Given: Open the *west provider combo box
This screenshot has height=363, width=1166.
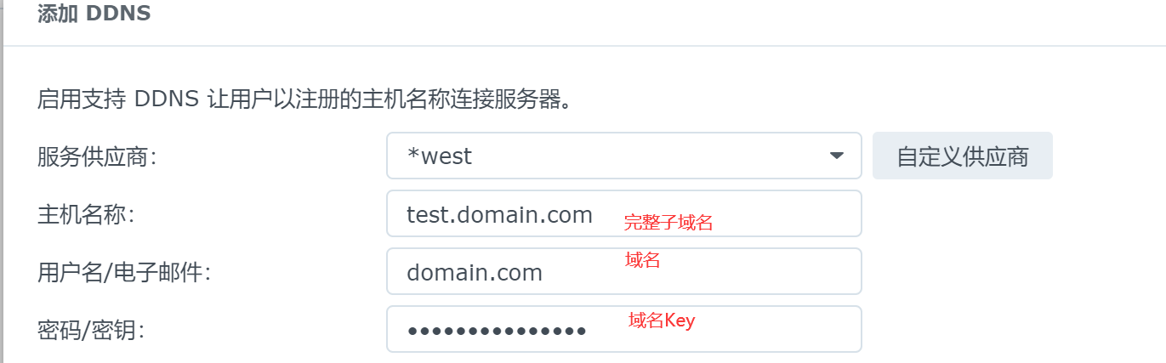Looking at the screenshot, I should (623, 156).
